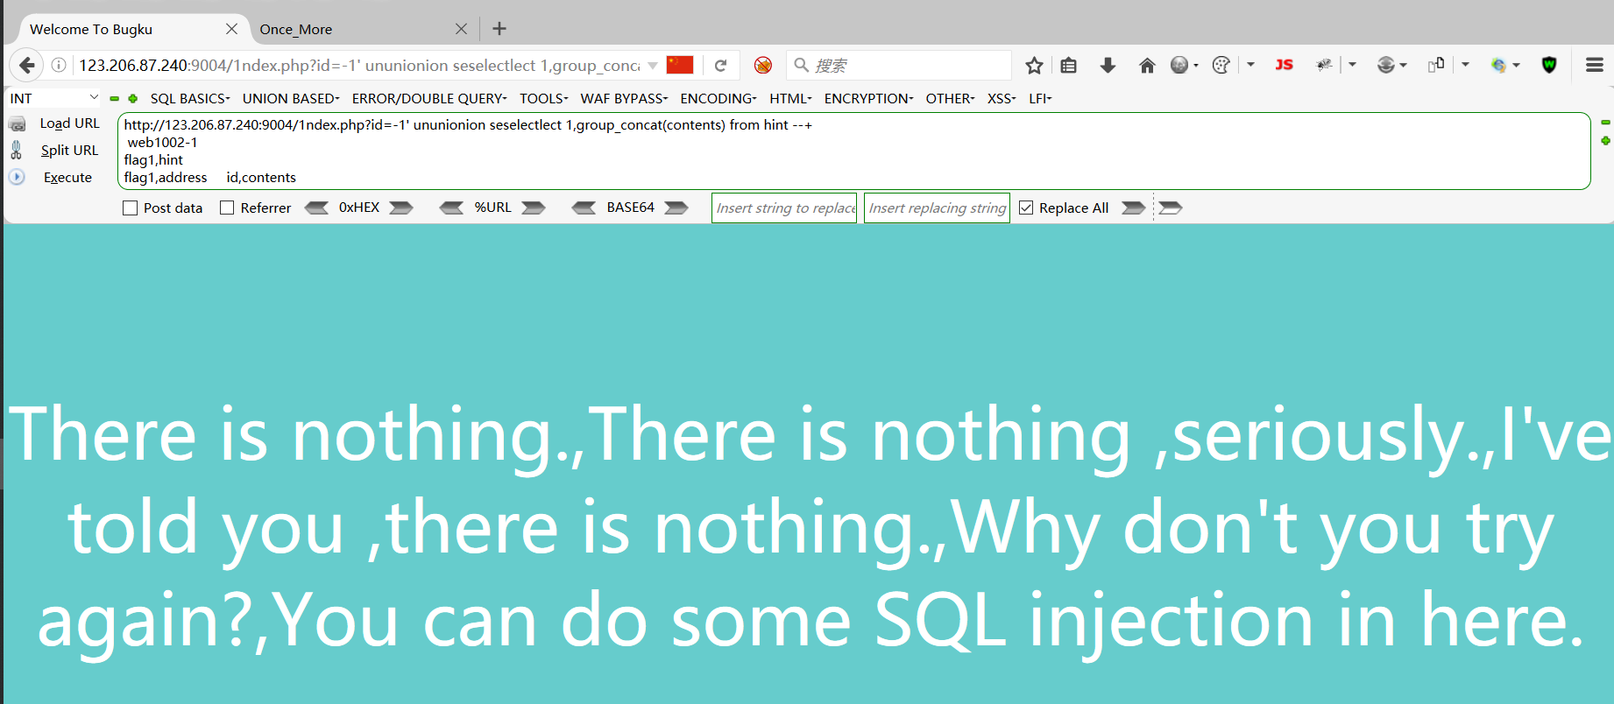Open the OTHER menu
The width and height of the screenshot is (1614, 704).
[x=950, y=99]
